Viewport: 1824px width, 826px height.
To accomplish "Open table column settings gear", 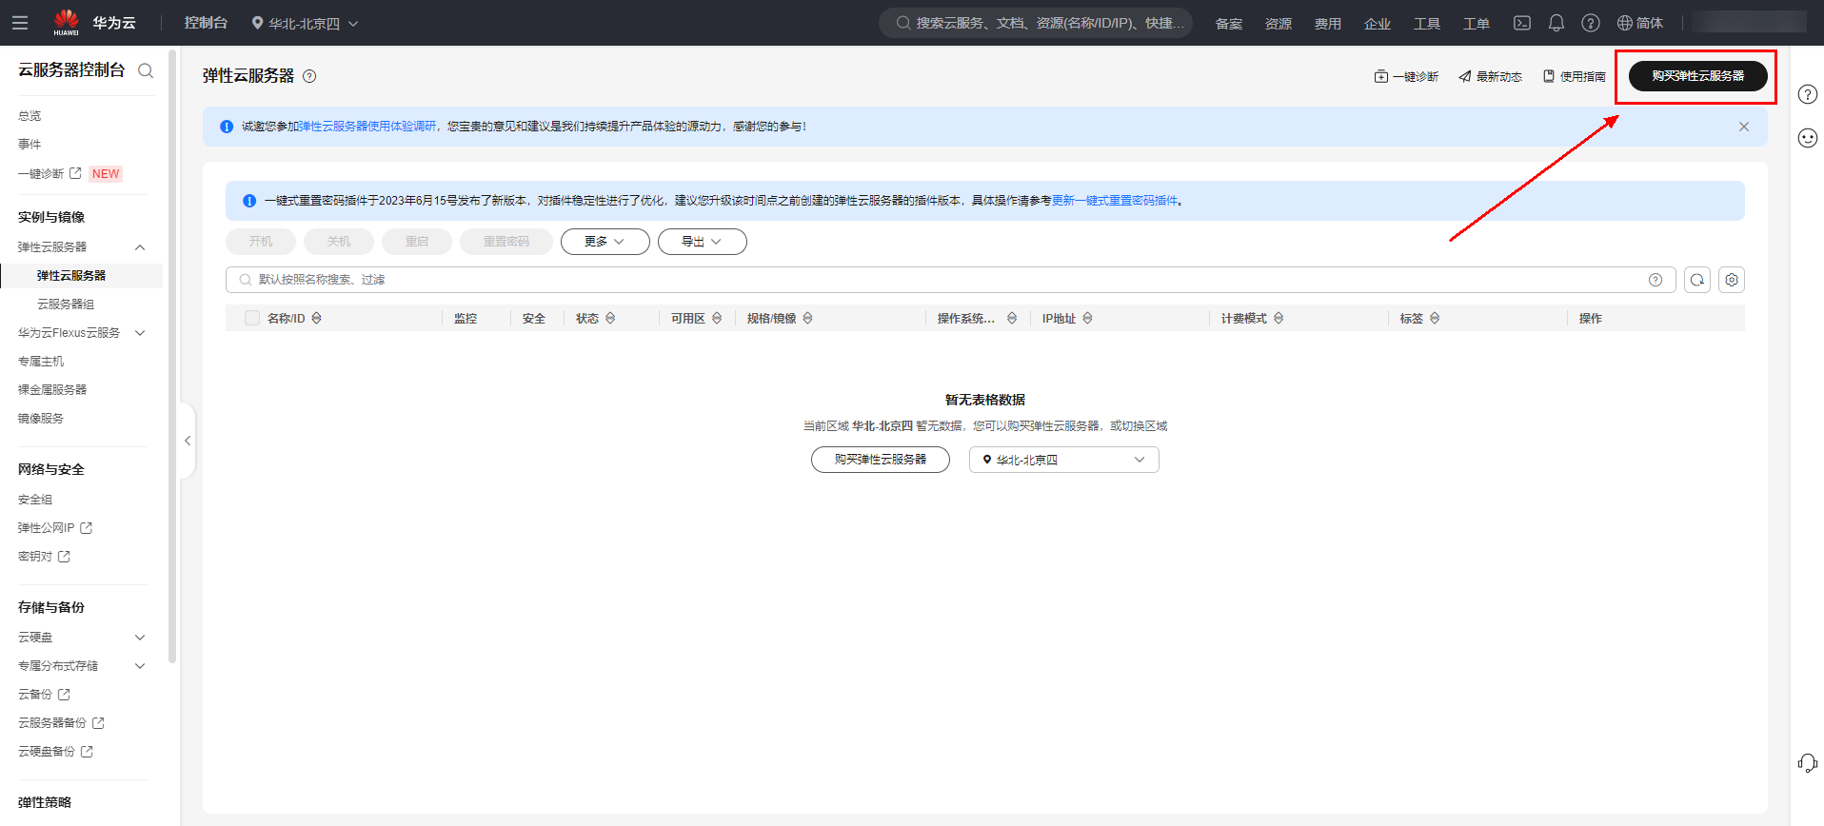I will click(1732, 280).
